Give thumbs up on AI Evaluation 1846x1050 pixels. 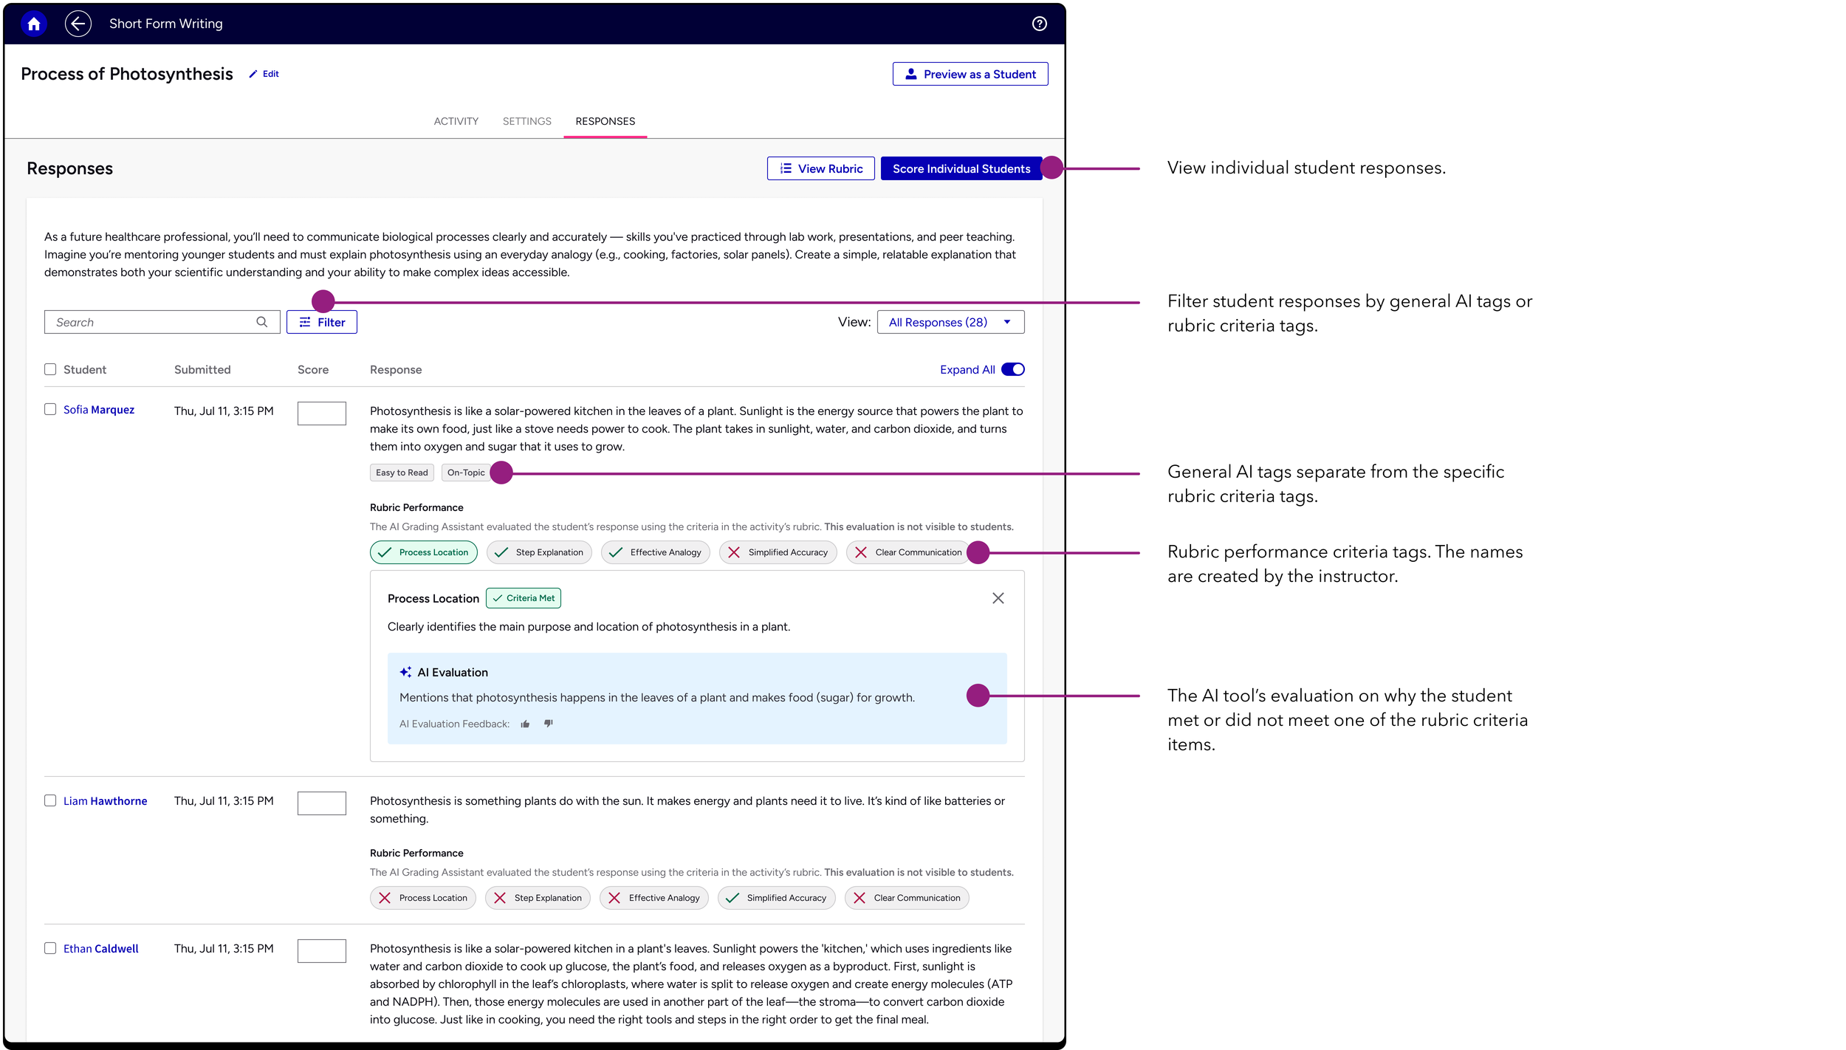[525, 724]
